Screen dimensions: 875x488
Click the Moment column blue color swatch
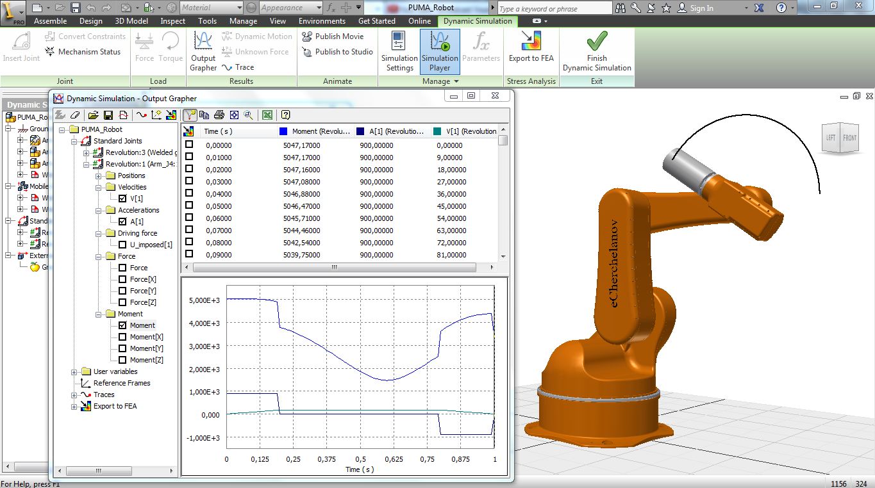click(x=283, y=131)
